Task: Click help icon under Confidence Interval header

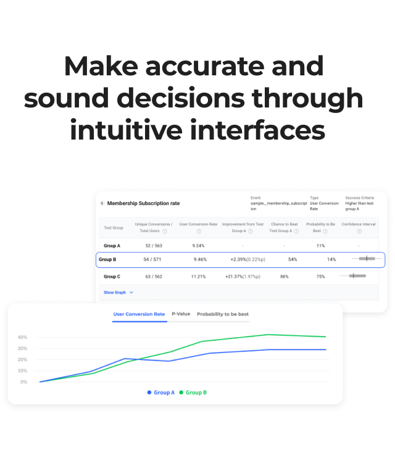Action: pos(359,231)
